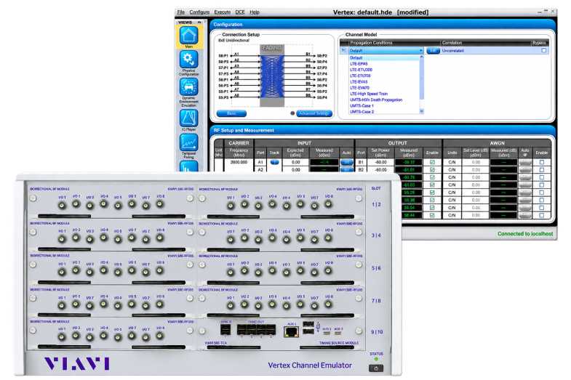This screenshot has height=380, width=571.
Task: Click the Advanced Settings button
Action: [x=314, y=113]
